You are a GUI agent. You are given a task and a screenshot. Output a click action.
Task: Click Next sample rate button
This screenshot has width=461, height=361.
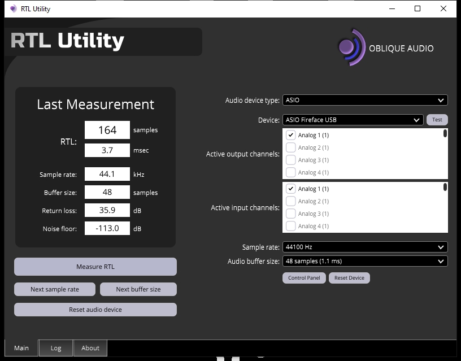(x=55, y=289)
